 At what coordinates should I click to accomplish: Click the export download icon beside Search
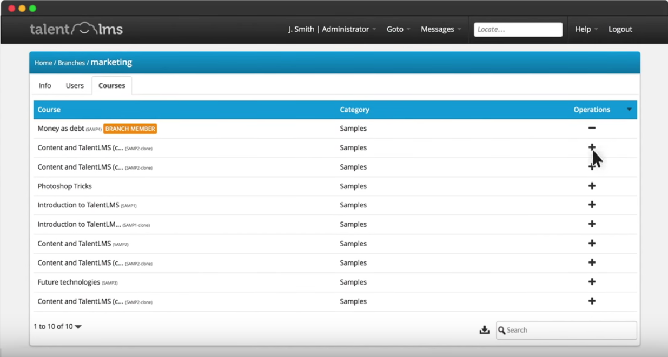coord(484,329)
